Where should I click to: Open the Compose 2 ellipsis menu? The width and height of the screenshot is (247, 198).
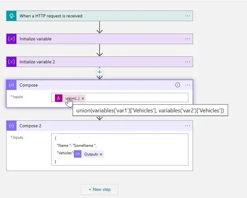pos(188,126)
